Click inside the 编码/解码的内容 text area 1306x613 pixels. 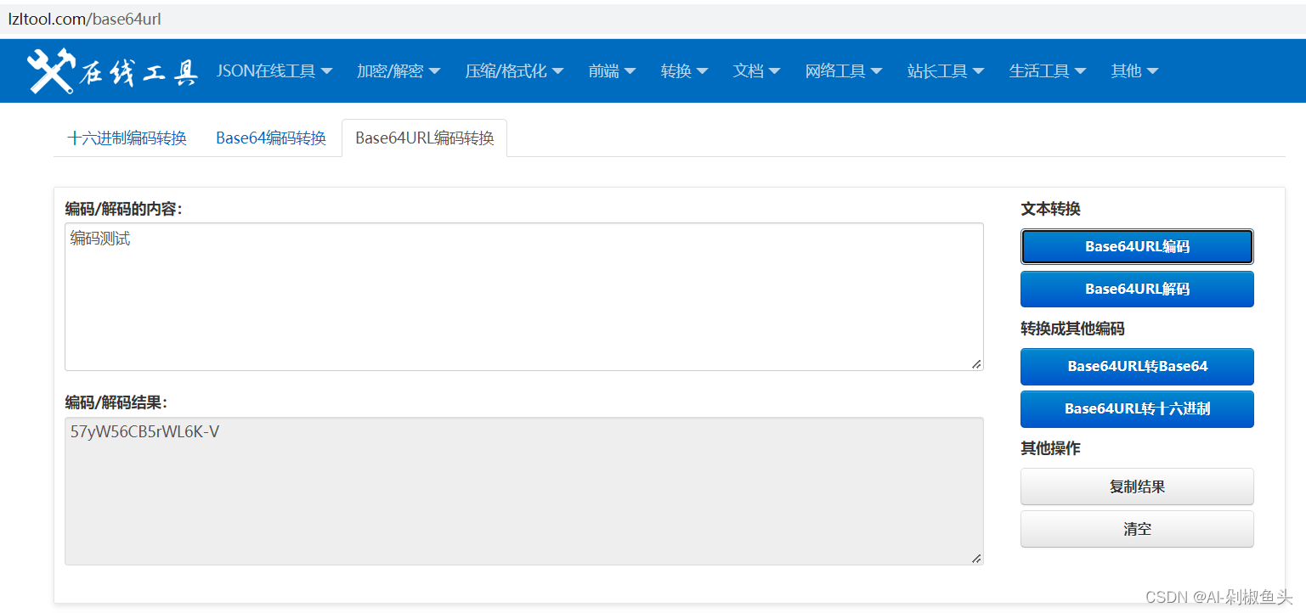pos(523,295)
